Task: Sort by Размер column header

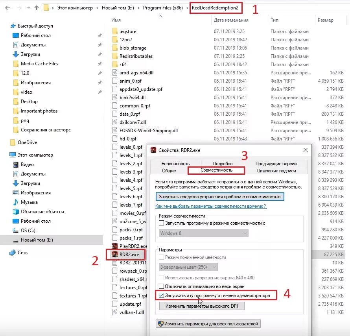Action: coord(326,20)
